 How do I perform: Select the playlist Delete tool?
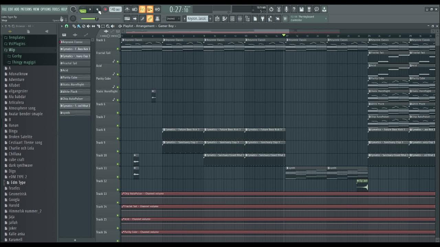(x=84, y=26)
